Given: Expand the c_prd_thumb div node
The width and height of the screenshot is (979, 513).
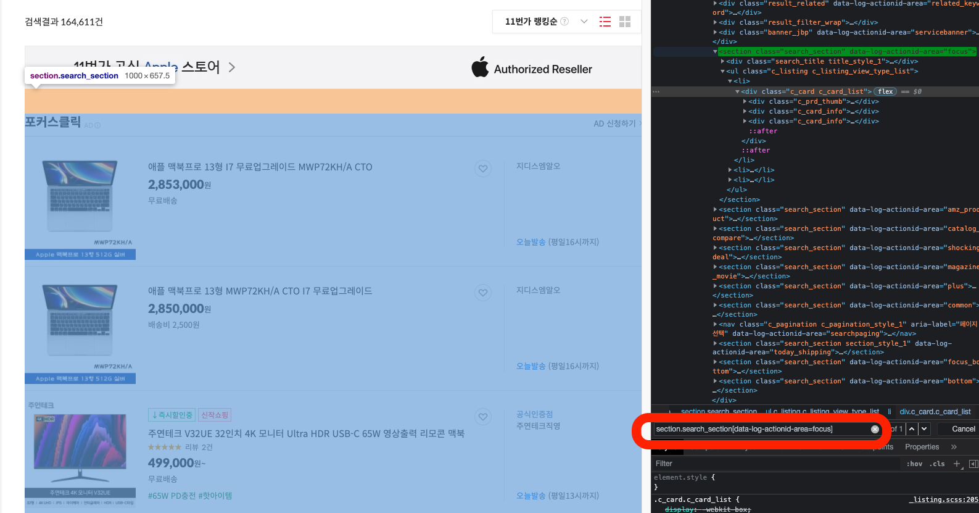Looking at the screenshot, I should (745, 101).
